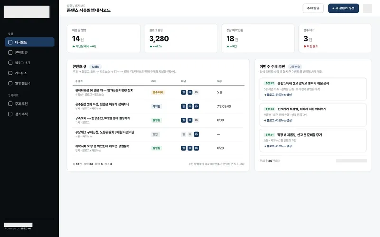The height and width of the screenshot is (237, 380).
Task: Click N channel badge in 상속포기 row
Action: pyautogui.click(x=190, y=120)
